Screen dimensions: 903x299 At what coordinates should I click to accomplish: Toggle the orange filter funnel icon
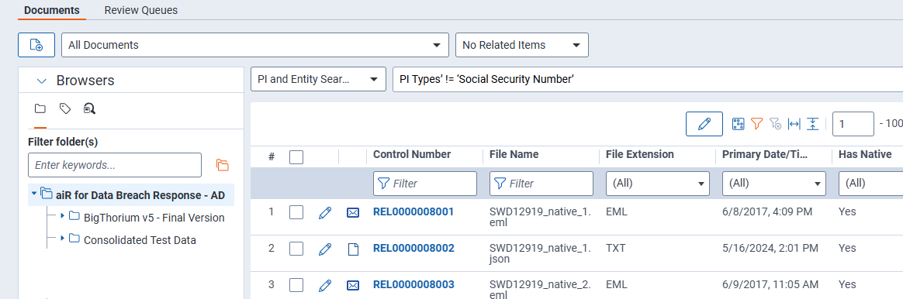757,124
